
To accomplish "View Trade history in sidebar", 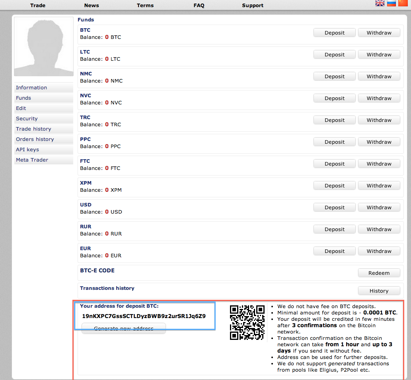I will tap(33, 129).
